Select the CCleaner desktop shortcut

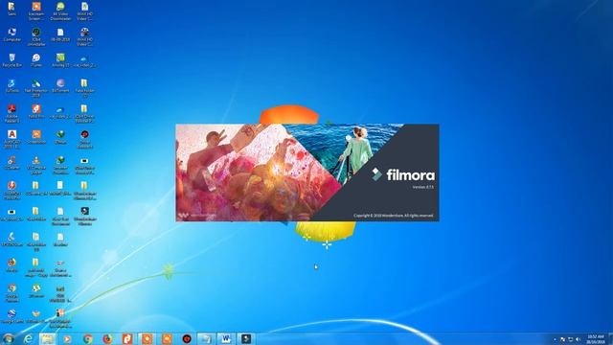pyautogui.click(x=11, y=163)
